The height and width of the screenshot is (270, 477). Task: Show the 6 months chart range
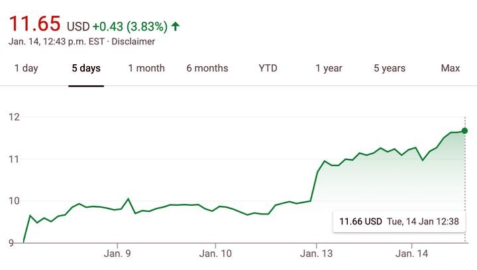[207, 68]
